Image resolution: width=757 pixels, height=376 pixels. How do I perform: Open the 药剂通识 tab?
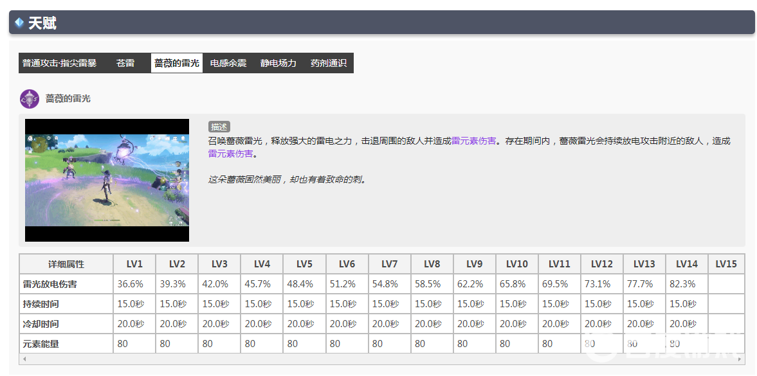(x=328, y=63)
